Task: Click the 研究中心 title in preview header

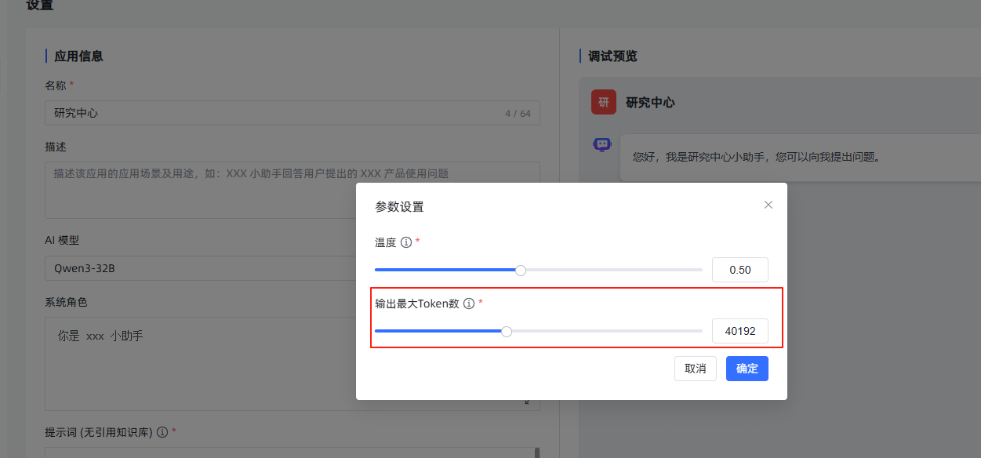Action: click(x=650, y=103)
